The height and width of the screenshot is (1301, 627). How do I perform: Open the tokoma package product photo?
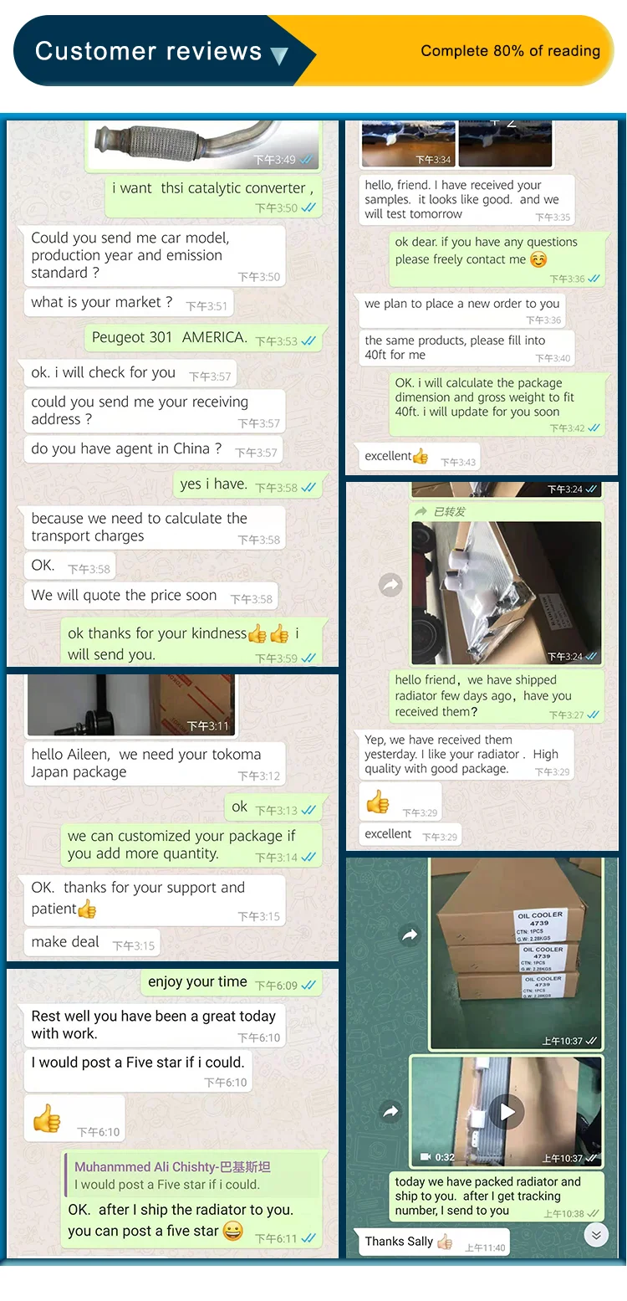coord(130,705)
